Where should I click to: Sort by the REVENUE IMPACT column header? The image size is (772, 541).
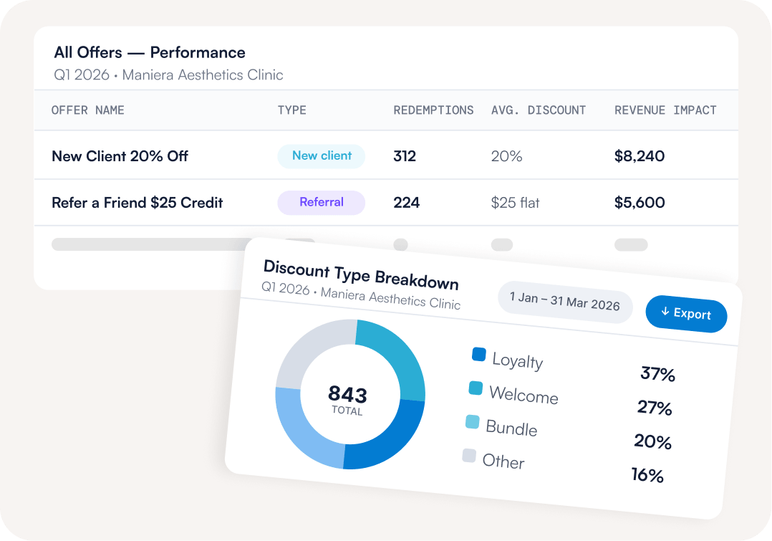click(x=665, y=110)
